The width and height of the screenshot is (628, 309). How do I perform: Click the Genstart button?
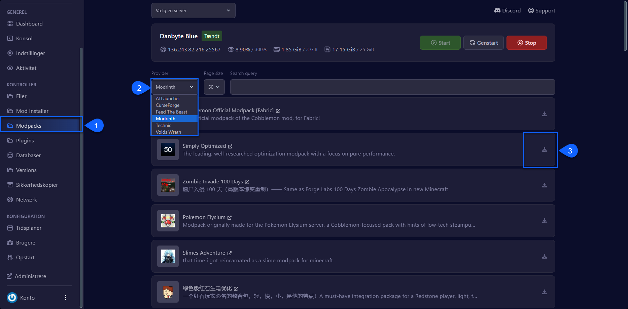[483, 43]
